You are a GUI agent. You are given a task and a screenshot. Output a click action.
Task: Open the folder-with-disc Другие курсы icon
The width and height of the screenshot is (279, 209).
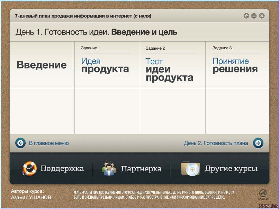click(190, 168)
